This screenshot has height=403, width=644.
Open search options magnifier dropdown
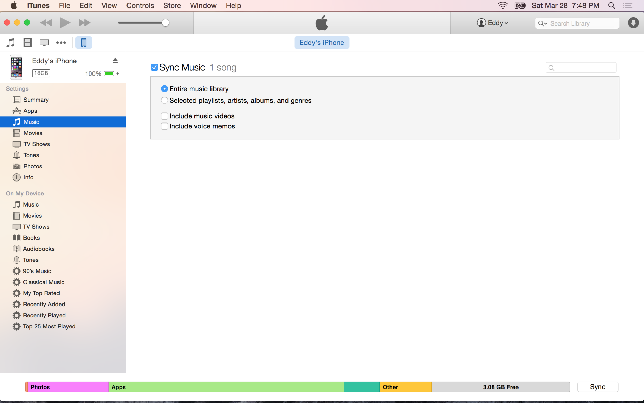pos(543,23)
